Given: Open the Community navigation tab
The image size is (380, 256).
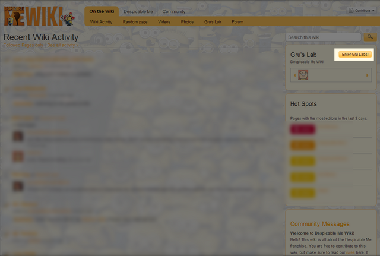Looking at the screenshot, I should click(174, 12).
